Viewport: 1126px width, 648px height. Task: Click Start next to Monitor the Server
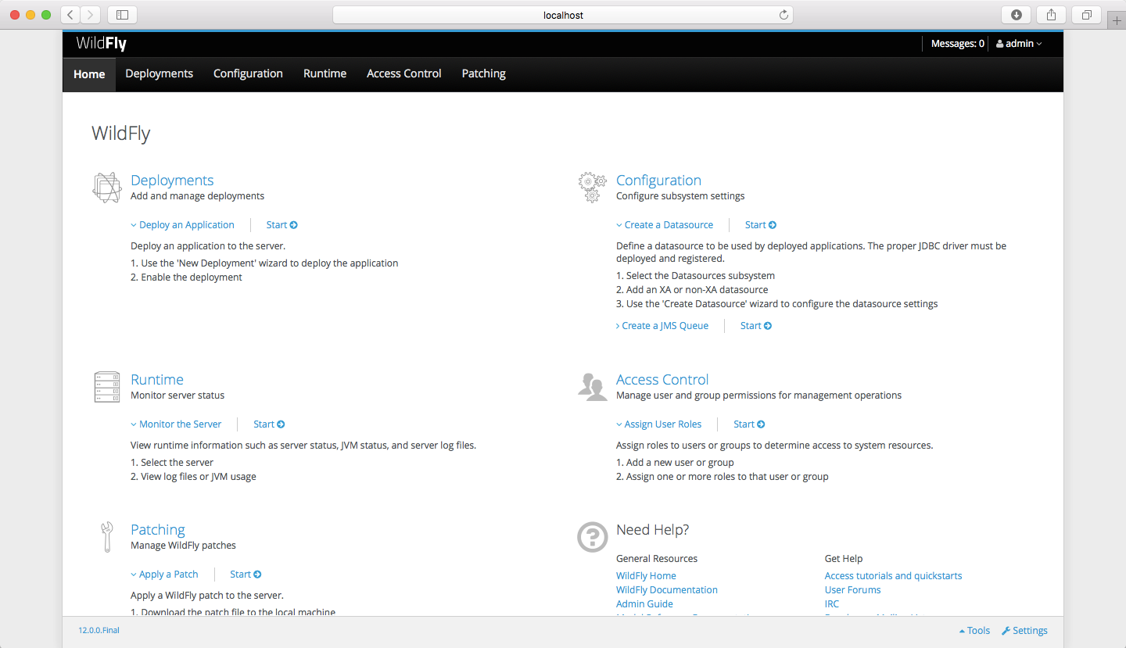[269, 424]
